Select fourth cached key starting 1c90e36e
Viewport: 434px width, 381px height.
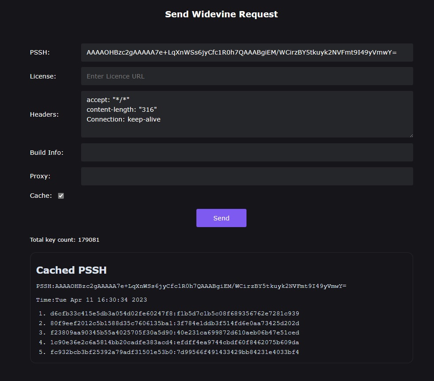pyautogui.click(x=175, y=342)
